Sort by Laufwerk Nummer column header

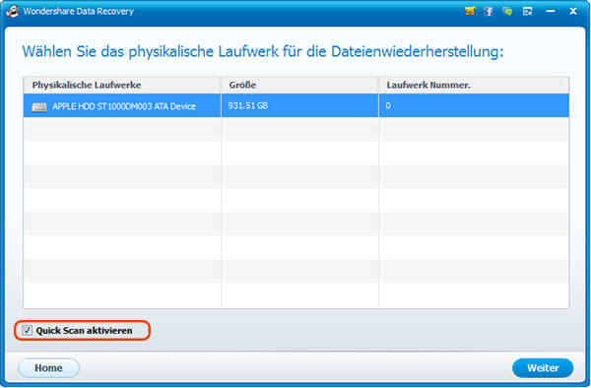474,85
